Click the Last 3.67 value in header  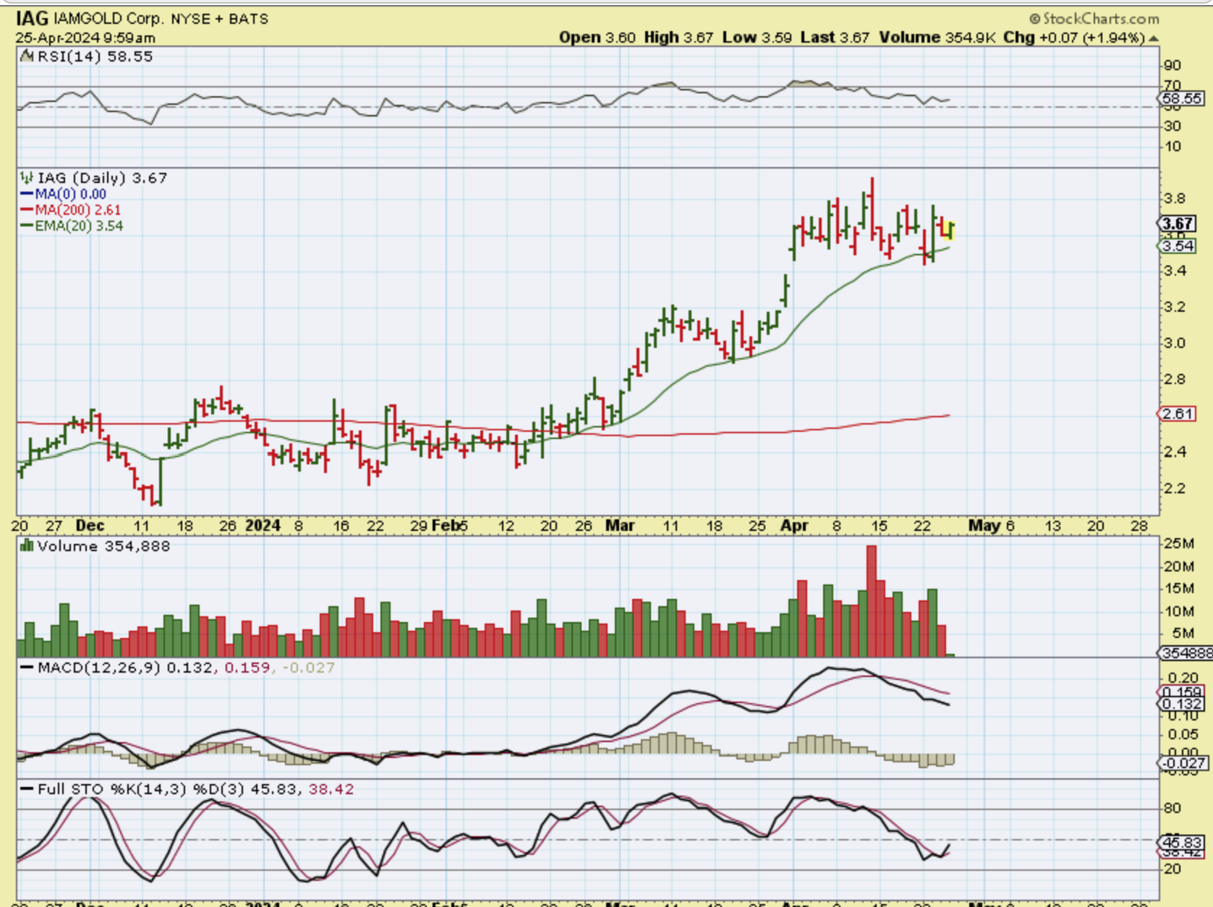[x=835, y=38]
